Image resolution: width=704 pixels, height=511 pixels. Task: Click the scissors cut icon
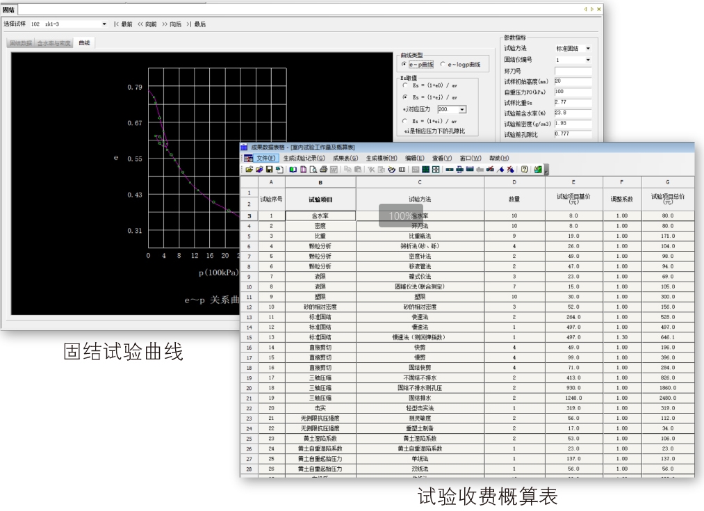pyautogui.click(x=370, y=169)
